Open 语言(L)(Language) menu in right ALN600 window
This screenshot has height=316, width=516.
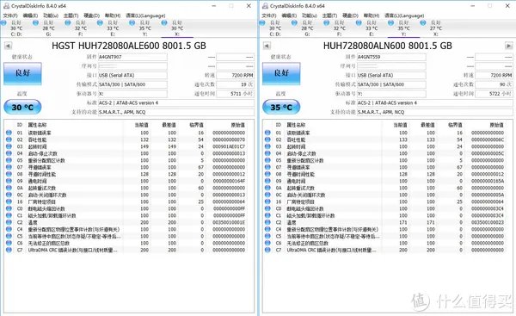click(404, 15)
